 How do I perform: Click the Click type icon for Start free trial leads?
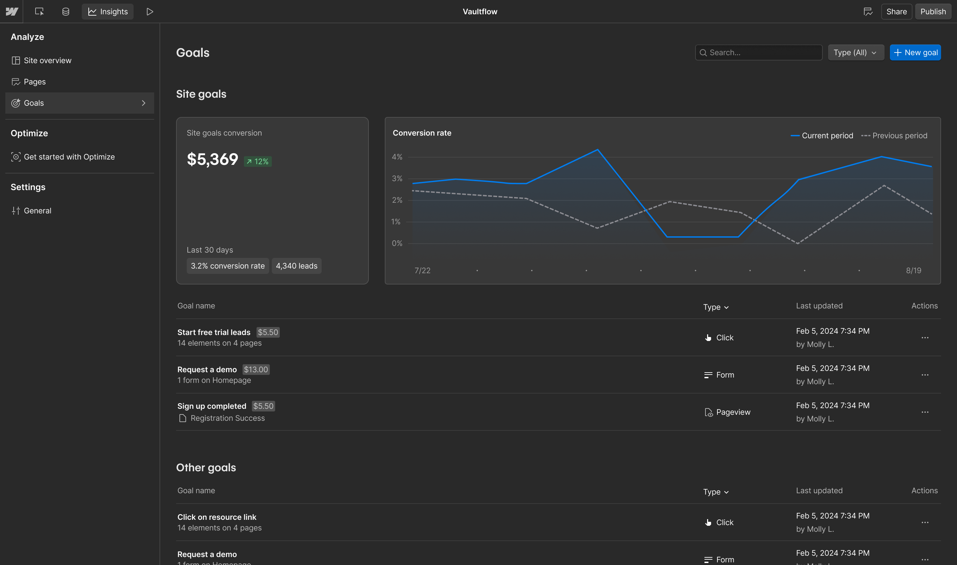click(708, 338)
